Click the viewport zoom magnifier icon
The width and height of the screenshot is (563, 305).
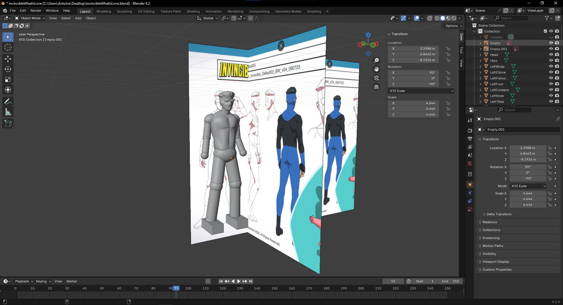tap(376, 60)
